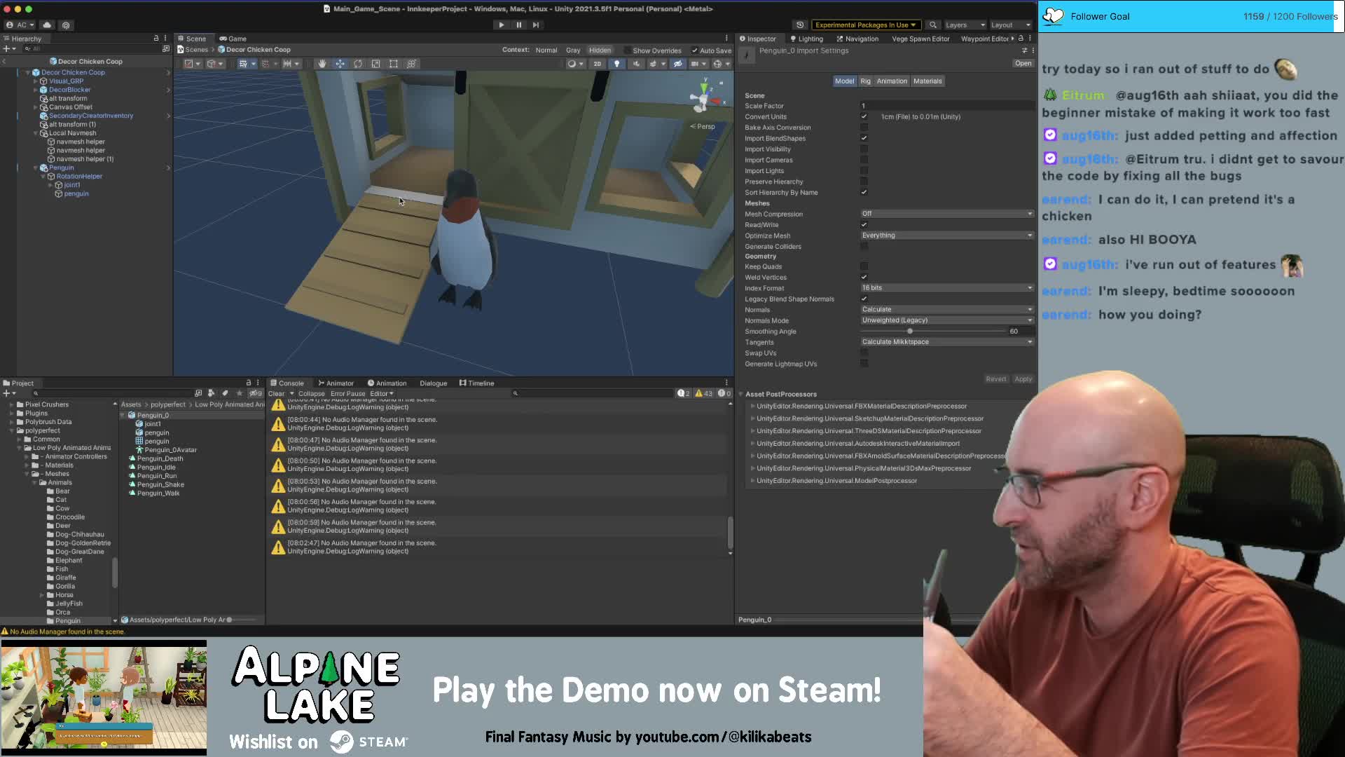Toggle scene audio icon
This screenshot has height=757, width=1345.
tap(636, 64)
